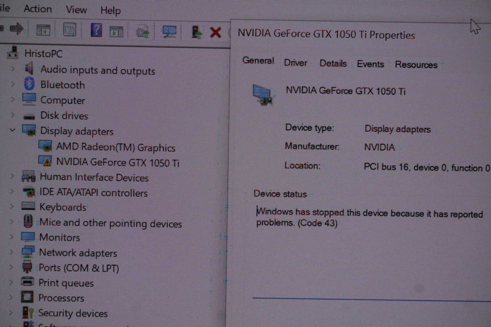
Task: Click the Human Interface Devices icon
Action: pyautogui.click(x=28, y=176)
